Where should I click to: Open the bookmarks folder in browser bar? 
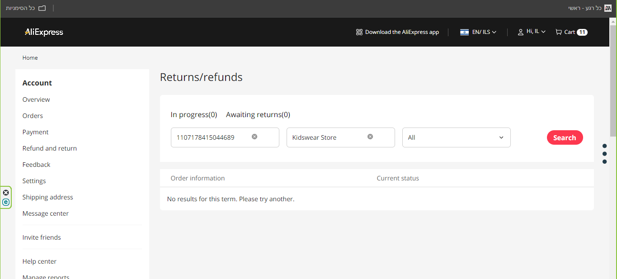click(x=42, y=8)
